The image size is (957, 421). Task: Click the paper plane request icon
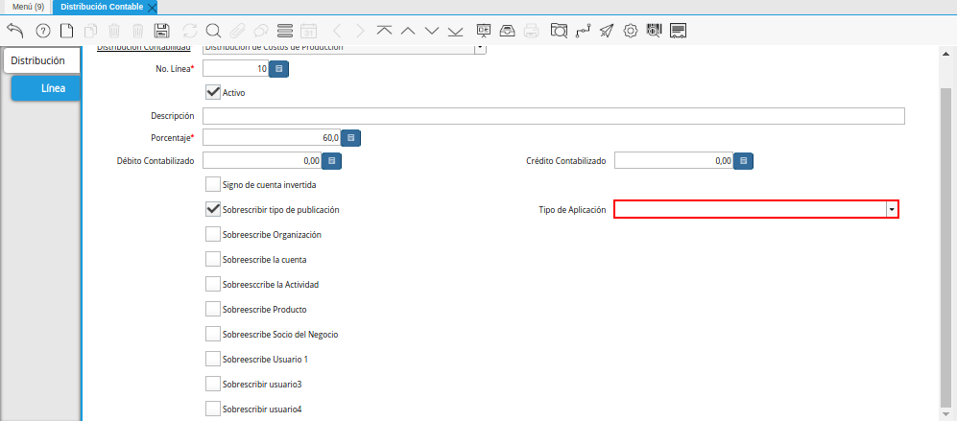pos(606,31)
